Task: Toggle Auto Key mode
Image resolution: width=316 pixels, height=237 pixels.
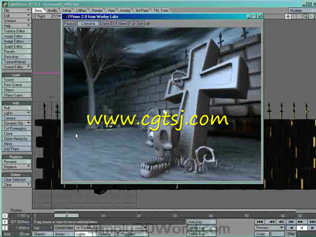Action: point(201,222)
